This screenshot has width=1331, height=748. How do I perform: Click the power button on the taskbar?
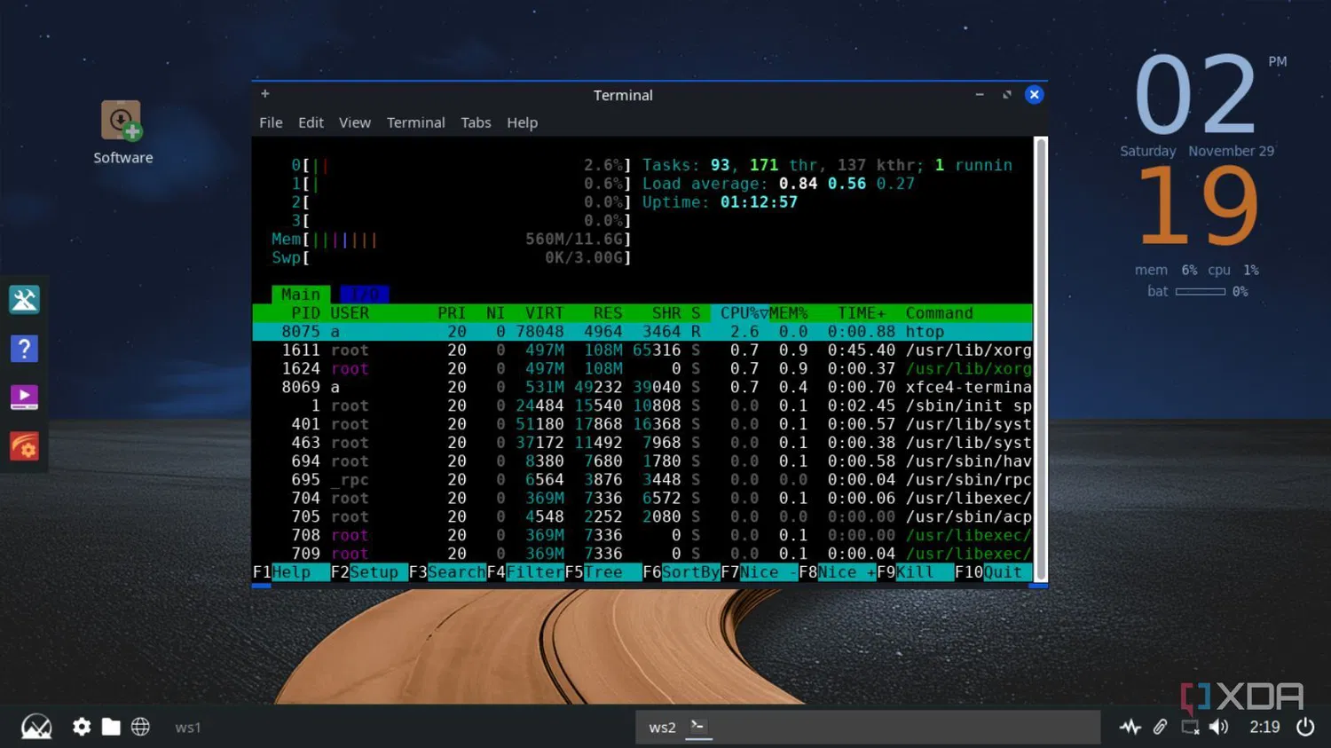click(x=1305, y=728)
